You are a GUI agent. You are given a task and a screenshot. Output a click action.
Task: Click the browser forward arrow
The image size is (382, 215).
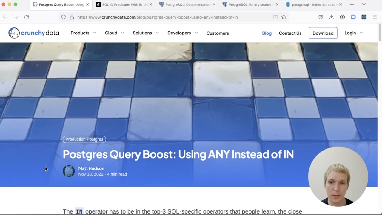tap(16, 17)
